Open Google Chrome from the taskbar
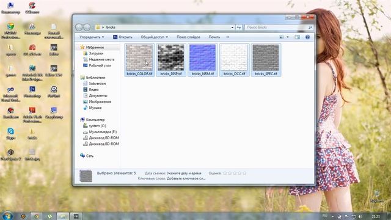Screen dimensions: 391x220 pos(37,216)
